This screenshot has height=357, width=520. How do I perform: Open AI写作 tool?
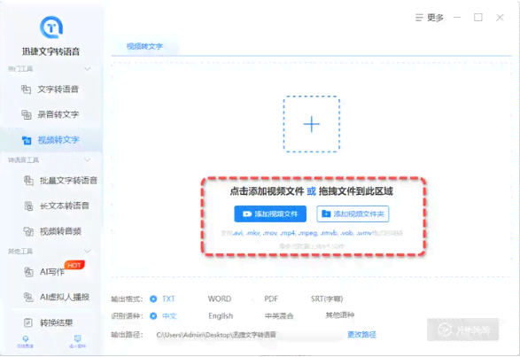(x=44, y=272)
